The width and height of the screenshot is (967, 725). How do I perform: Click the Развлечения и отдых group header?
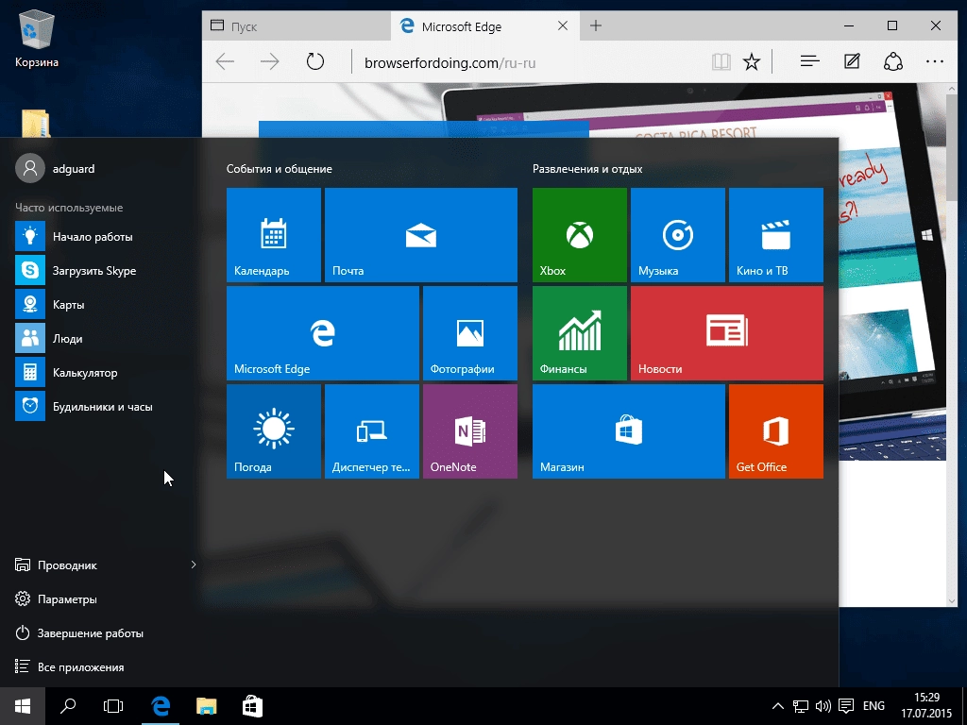(587, 168)
